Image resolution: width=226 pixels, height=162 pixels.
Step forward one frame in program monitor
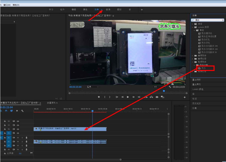[133, 97]
